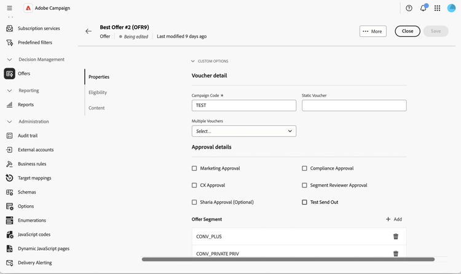Open Reports in the sidebar
The width and height of the screenshot is (461, 274).
pyautogui.click(x=26, y=104)
